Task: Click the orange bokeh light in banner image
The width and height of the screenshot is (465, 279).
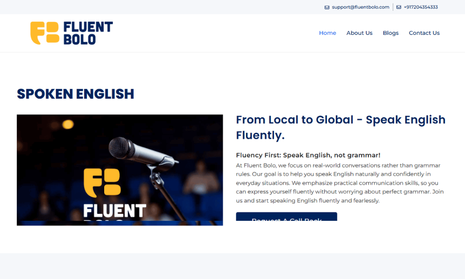Action: point(68,124)
